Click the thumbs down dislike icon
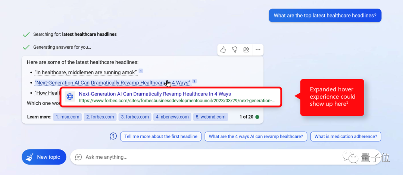 (x=234, y=50)
